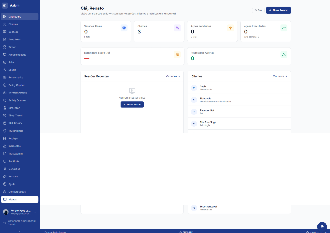Click the Ajuda question mark icon
Viewport: 330px width, 233px height.
[x=5, y=184]
